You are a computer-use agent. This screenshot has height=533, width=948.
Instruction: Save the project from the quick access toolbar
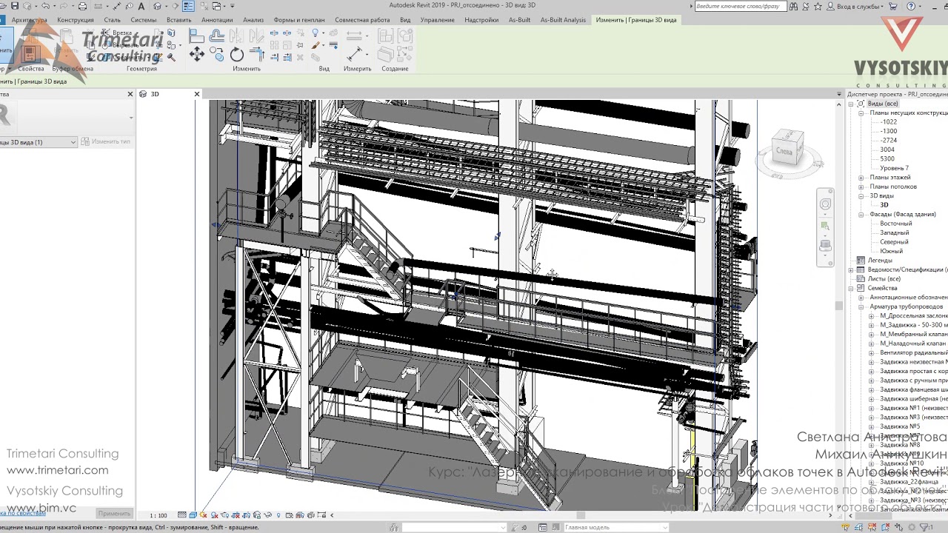point(15,6)
